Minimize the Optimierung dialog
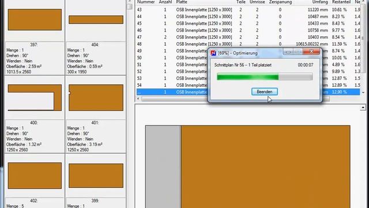Image resolution: width=369 pixels, height=208 pixels. [288, 51]
